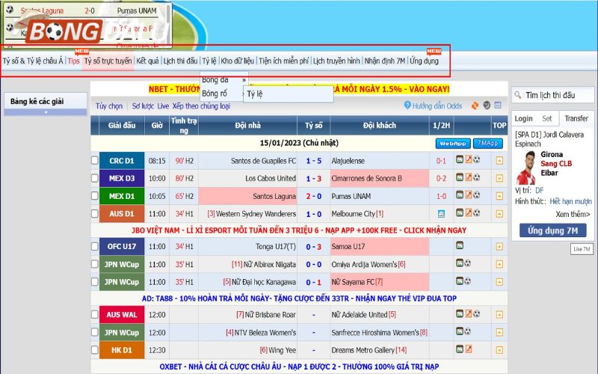
Task: Click the WebApp button
Action: 453,144
